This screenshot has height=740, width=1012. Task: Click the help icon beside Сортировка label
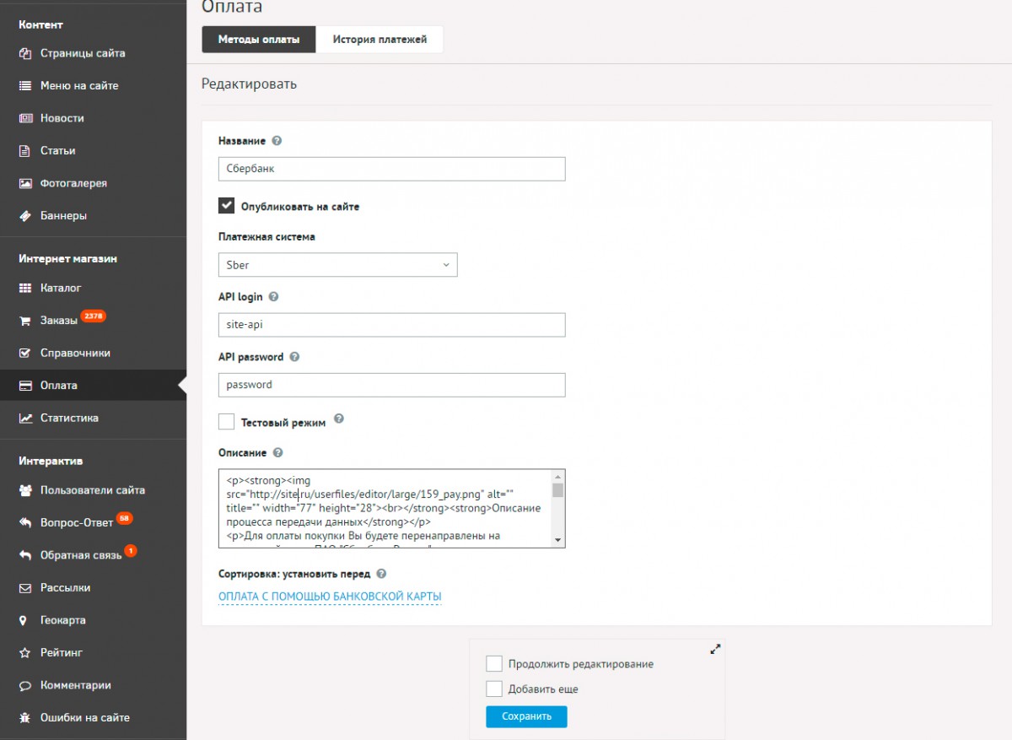click(x=381, y=574)
